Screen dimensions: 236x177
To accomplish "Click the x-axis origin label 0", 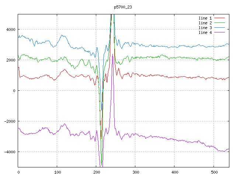I will tap(18, 172).
